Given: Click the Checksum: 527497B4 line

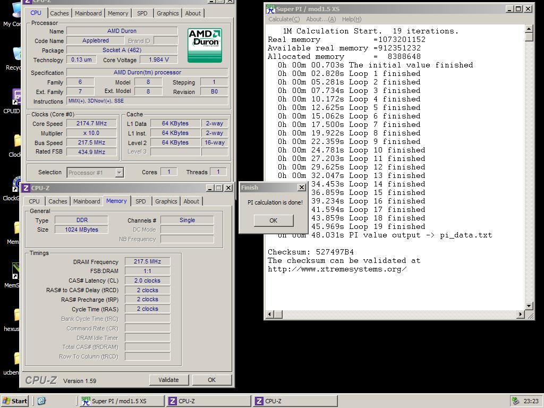Looking at the screenshot, I should (310, 252).
